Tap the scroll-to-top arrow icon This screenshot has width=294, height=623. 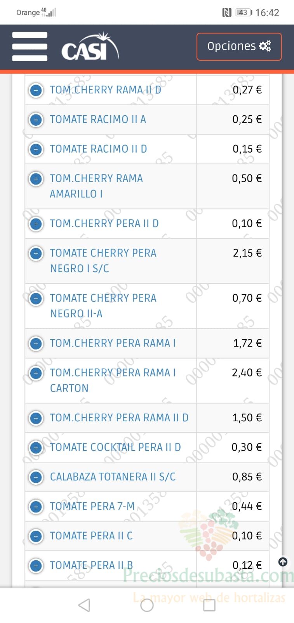tap(283, 561)
